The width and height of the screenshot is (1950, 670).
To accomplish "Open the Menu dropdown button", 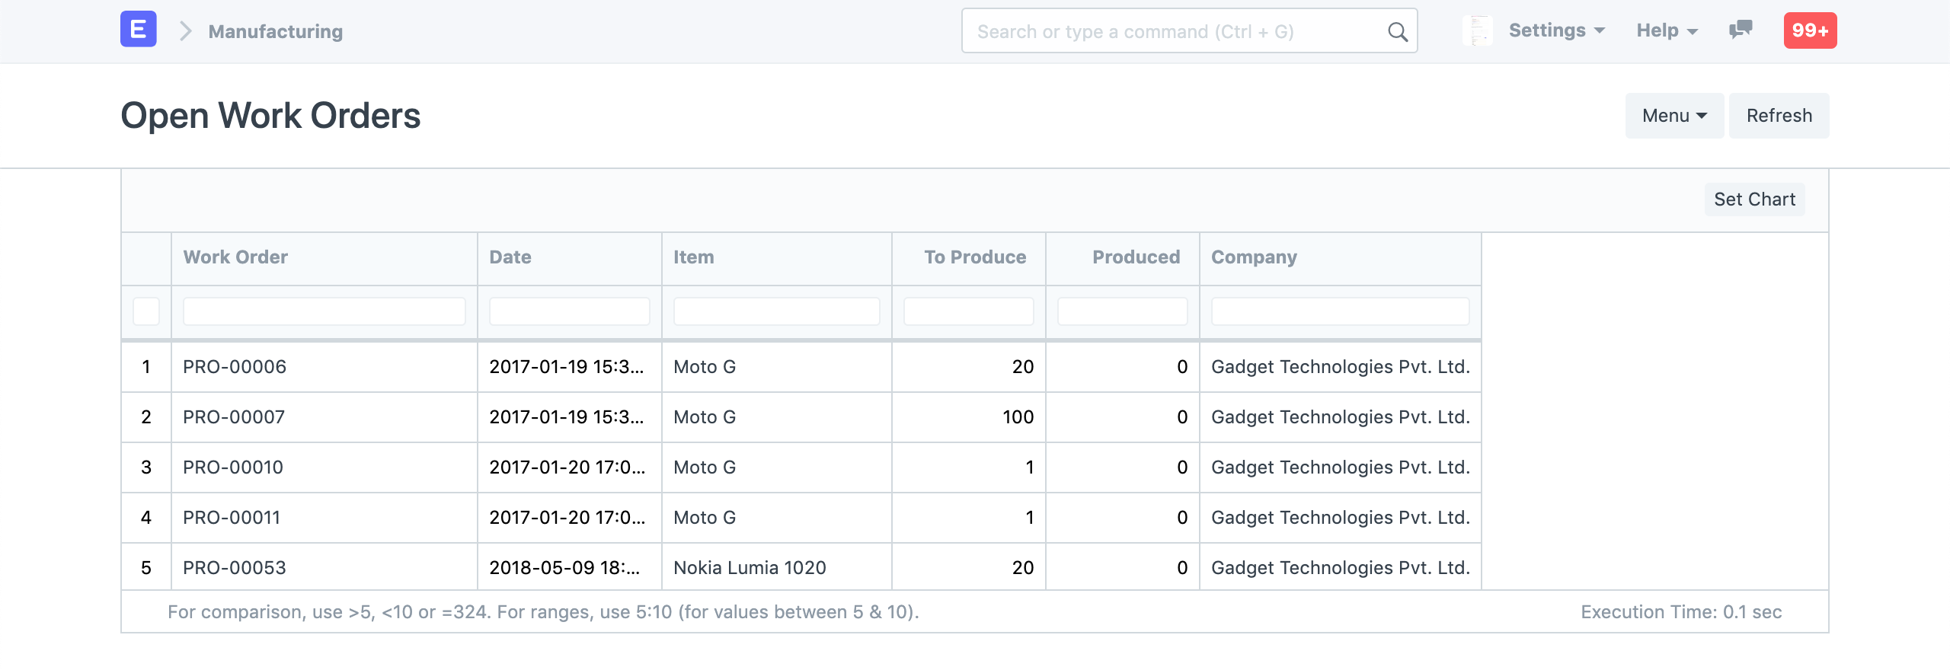I will [1673, 116].
